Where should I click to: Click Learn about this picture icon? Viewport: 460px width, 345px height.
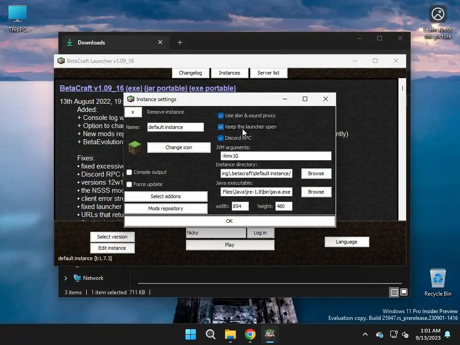(x=438, y=22)
